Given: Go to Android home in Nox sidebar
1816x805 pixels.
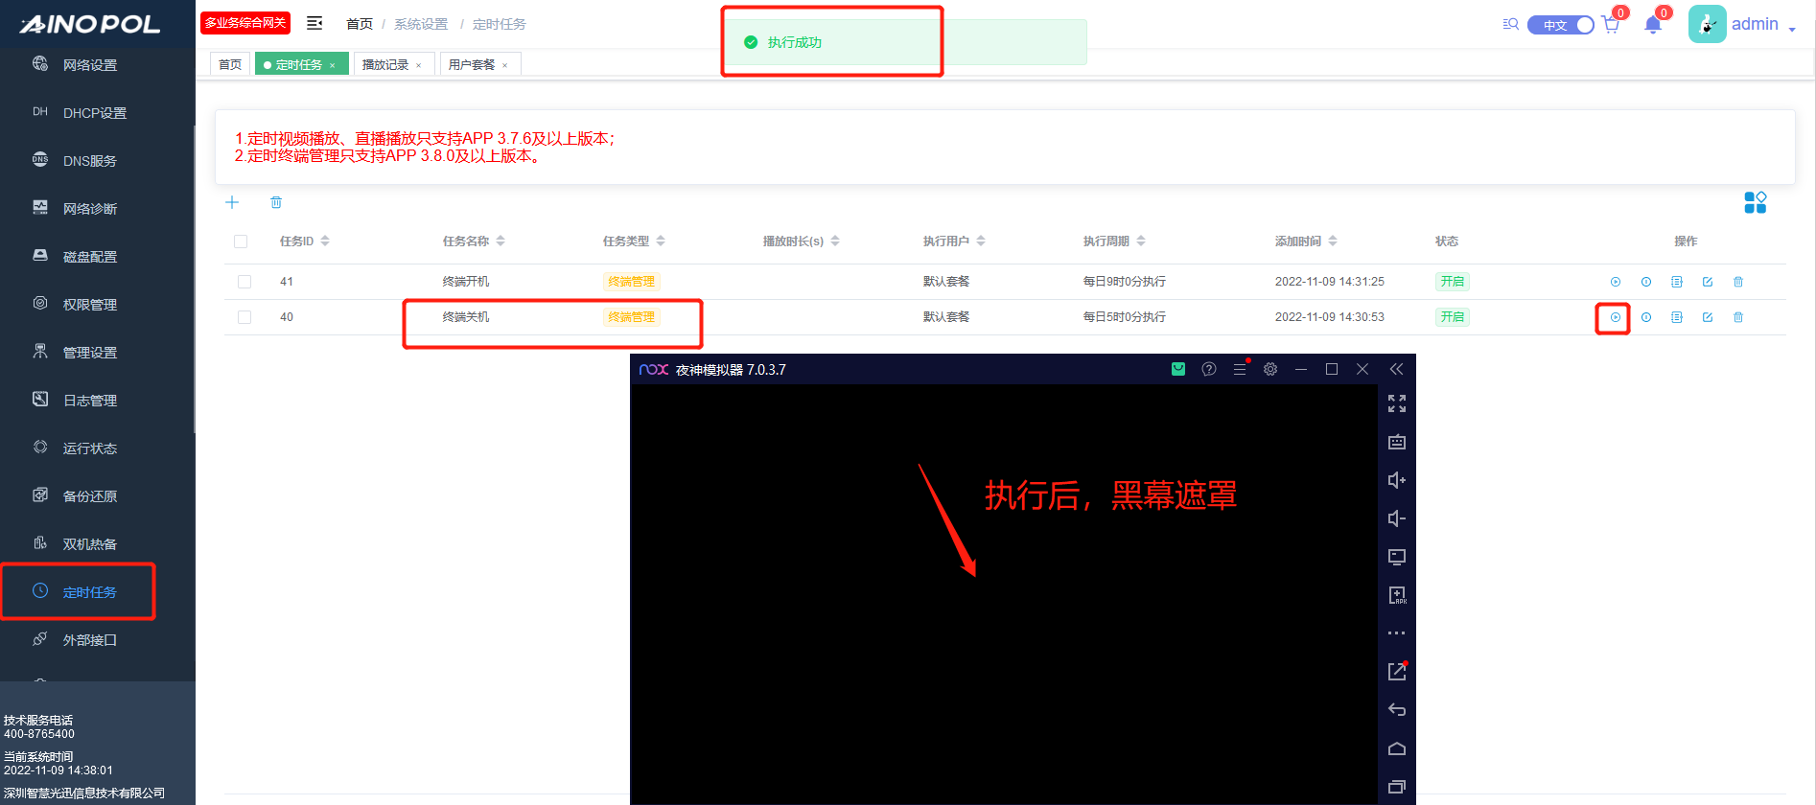Looking at the screenshot, I should [1397, 748].
